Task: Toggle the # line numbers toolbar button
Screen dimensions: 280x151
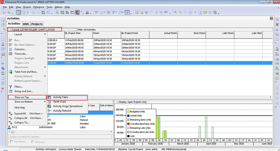Action: point(127,13)
